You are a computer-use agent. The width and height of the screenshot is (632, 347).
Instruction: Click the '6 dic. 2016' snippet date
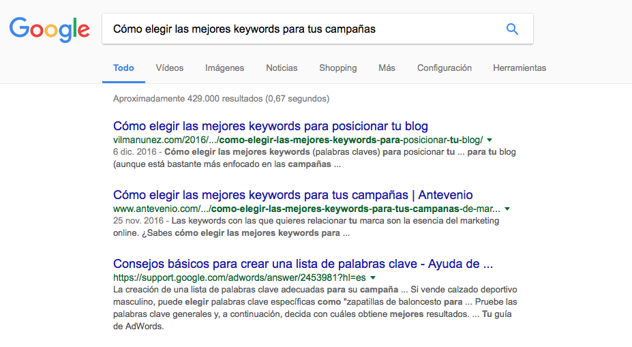[x=134, y=152]
